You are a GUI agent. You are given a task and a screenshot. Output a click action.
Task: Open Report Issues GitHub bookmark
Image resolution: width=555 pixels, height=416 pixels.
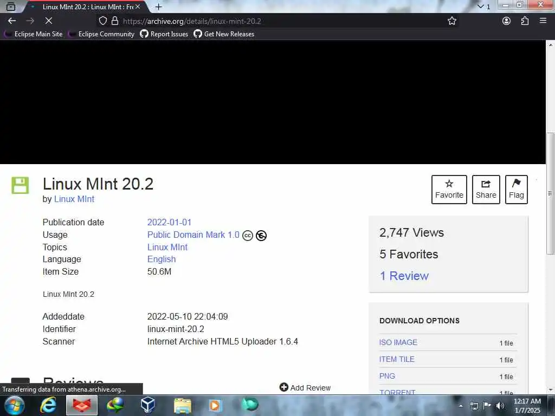click(x=164, y=34)
